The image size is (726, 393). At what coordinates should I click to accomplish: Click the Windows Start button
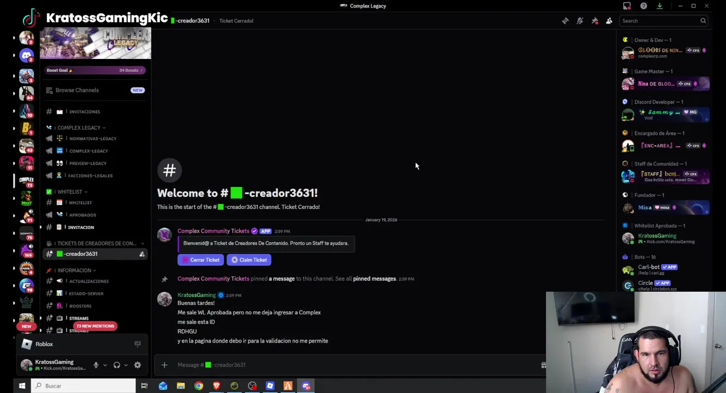(x=22, y=386)
